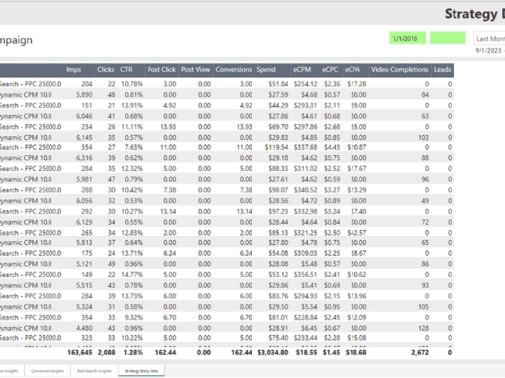The image size is (505, 378).
Task: Select the $18.55 total eCPM
Action: pyautogui.click(x=306, y=352)
